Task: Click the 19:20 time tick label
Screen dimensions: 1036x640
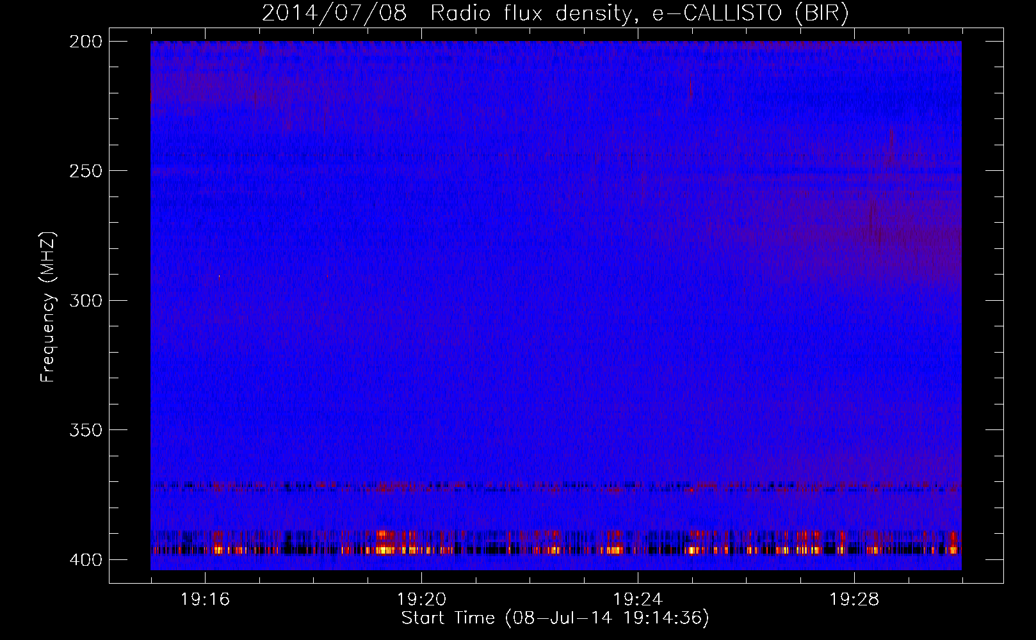Action: point(421,600)
